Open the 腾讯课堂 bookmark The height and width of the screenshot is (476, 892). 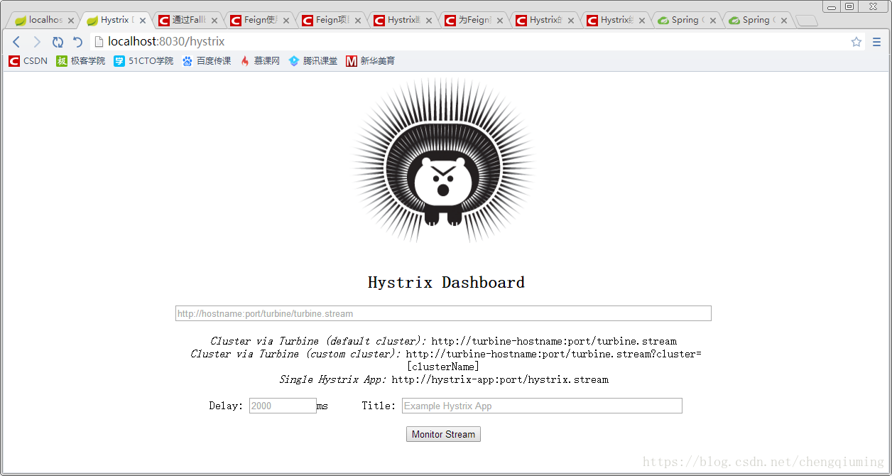[313, 61]
